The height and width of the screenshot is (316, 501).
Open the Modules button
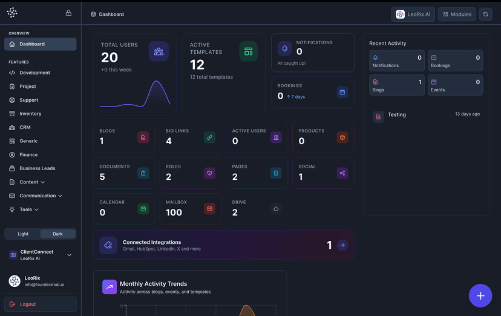click(457, 14)
